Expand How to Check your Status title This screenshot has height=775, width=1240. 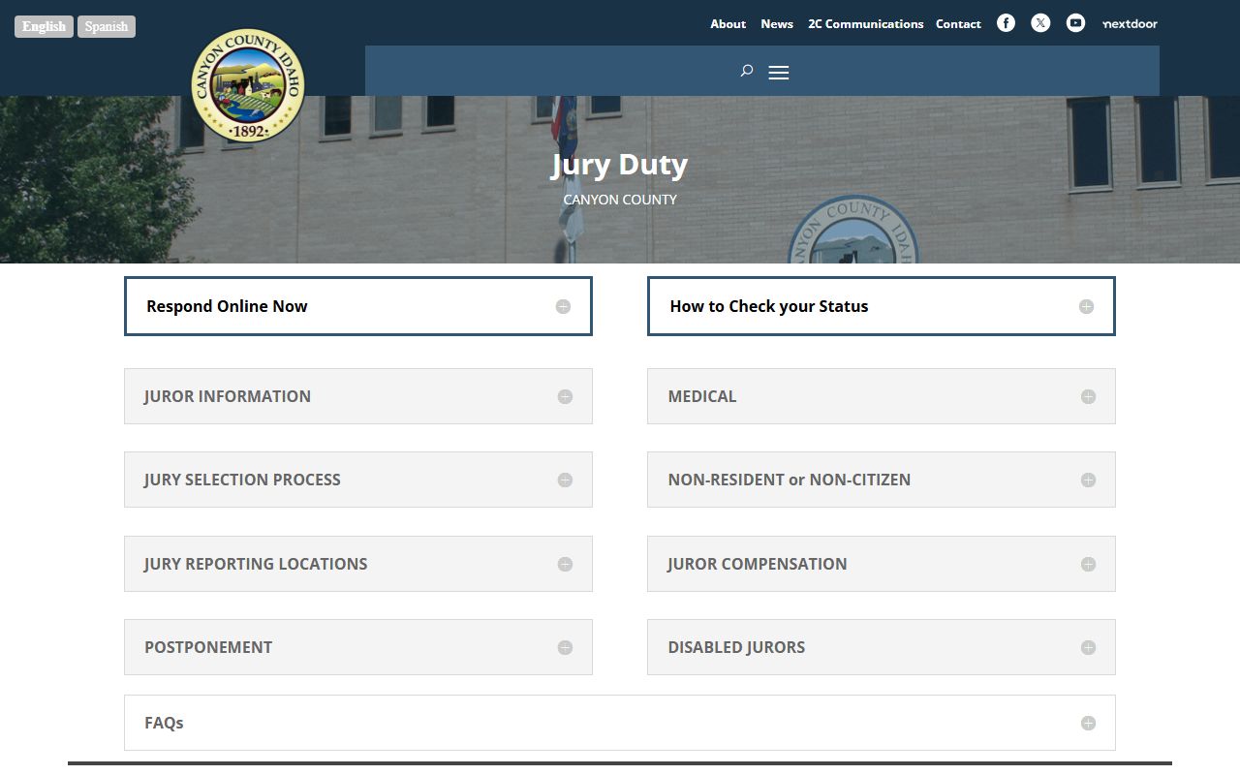click(769, 306)
